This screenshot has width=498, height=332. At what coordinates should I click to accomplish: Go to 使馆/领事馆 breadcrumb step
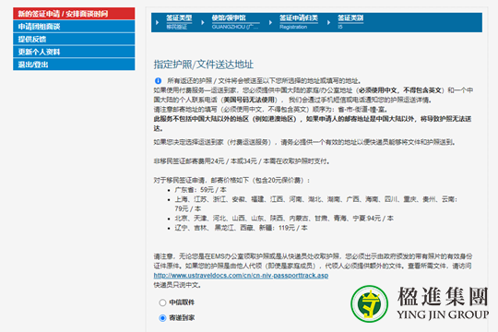click(229, 18)
